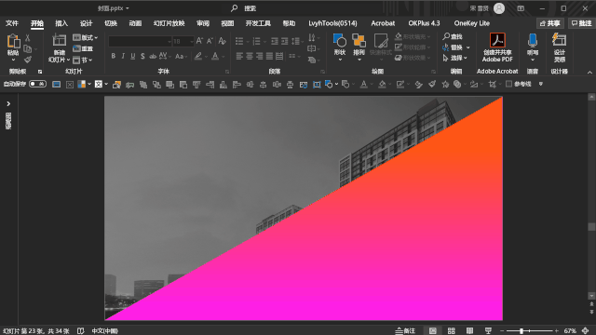Adjust the zoom slider handle
596x335 pixels.
pyautogui.click(x=521, y=331)
